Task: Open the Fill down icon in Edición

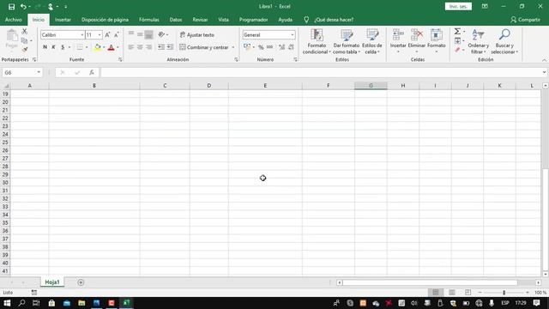Action: 457,41
